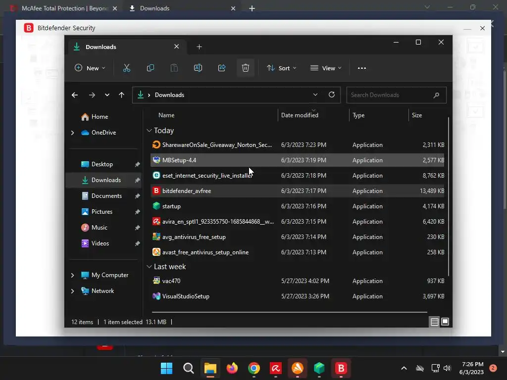Click the volume speaker tray icon
Image resolution: width=507 pixels, height=380 pixels.
coord(447,368)
